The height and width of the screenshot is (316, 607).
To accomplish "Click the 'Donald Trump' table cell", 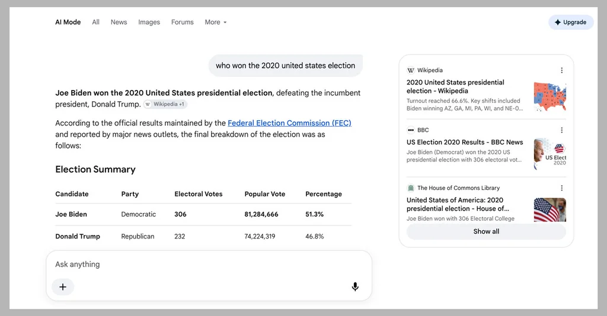I will click(x=78, y=237).
